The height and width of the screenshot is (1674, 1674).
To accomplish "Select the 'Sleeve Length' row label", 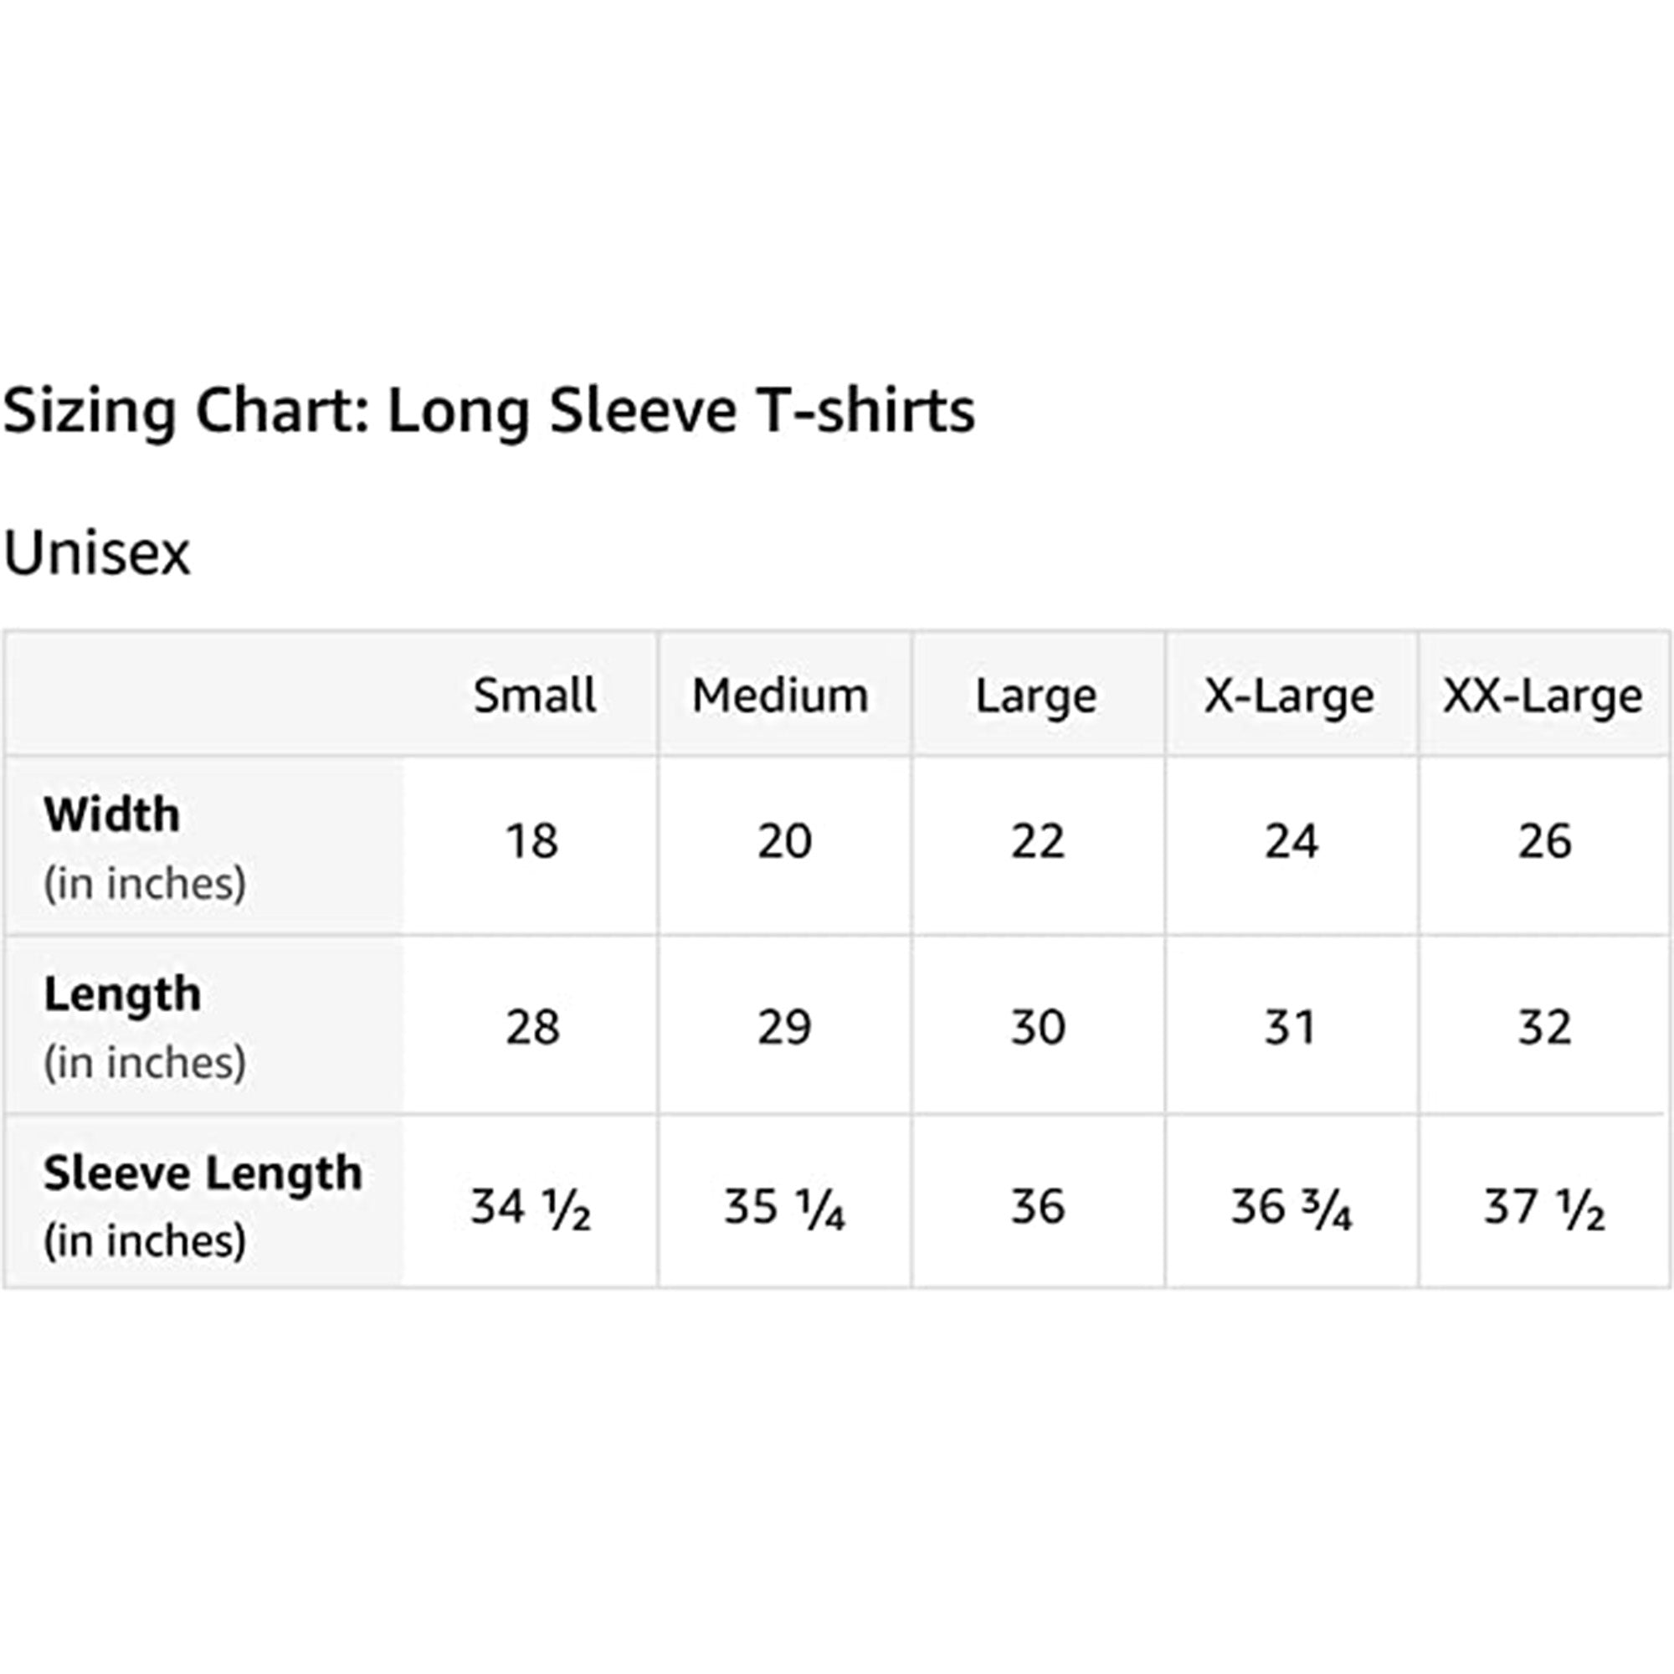I will (x=203, y=1173).
